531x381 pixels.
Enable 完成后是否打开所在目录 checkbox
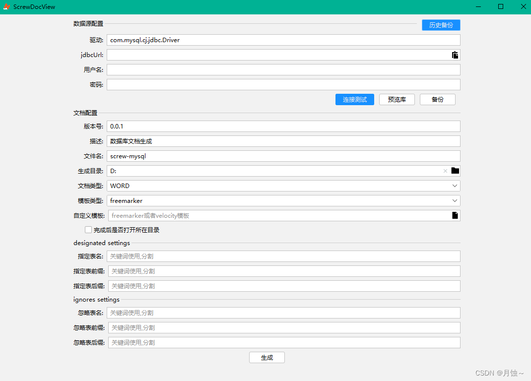(88, 230)
